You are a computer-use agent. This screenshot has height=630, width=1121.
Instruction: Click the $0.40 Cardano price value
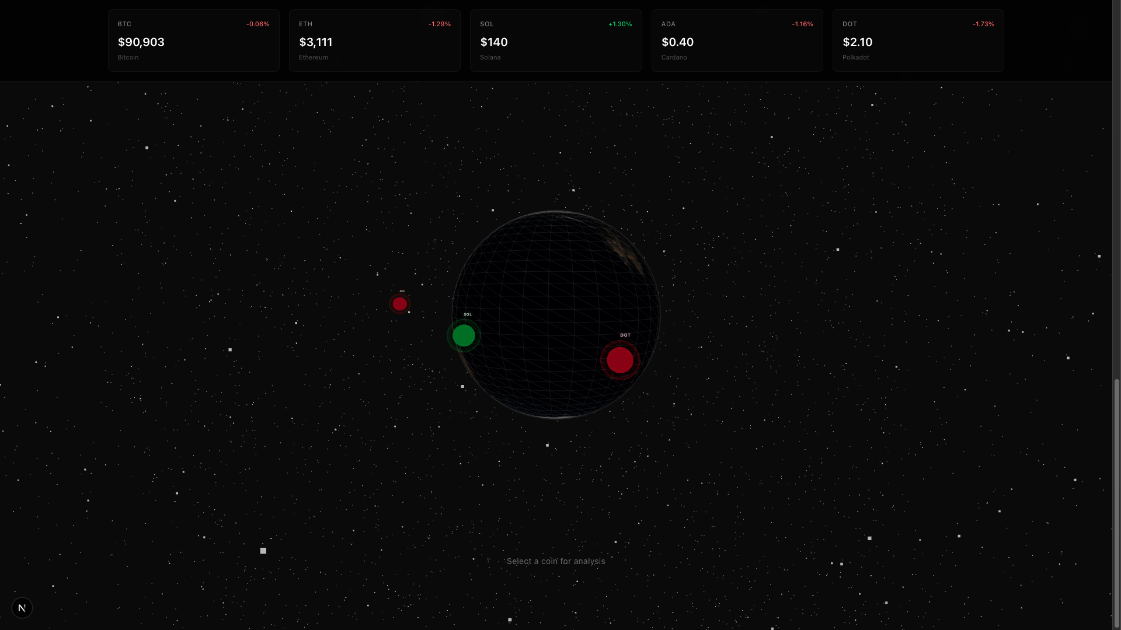(x=677, y=42)
